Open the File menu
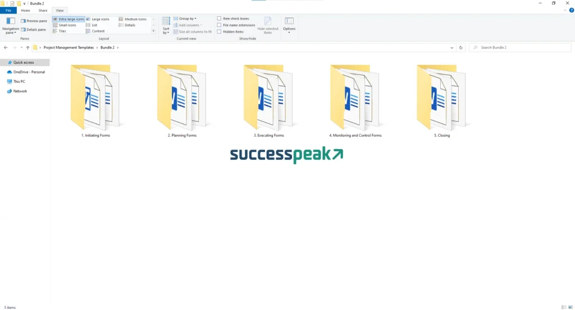575x310 pixels. pyautogui.click(x=8, y=10)
